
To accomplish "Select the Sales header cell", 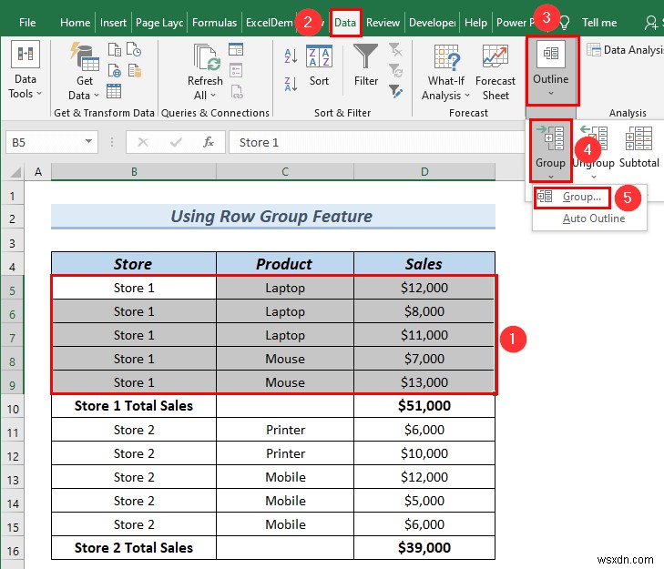I will (x=424, y=264).
